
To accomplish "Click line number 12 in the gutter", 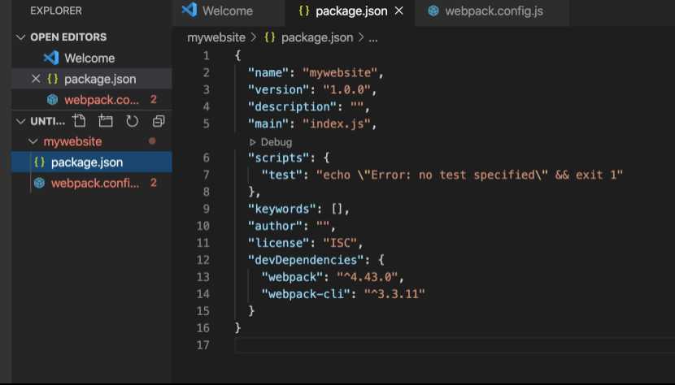I will (203, 260).
